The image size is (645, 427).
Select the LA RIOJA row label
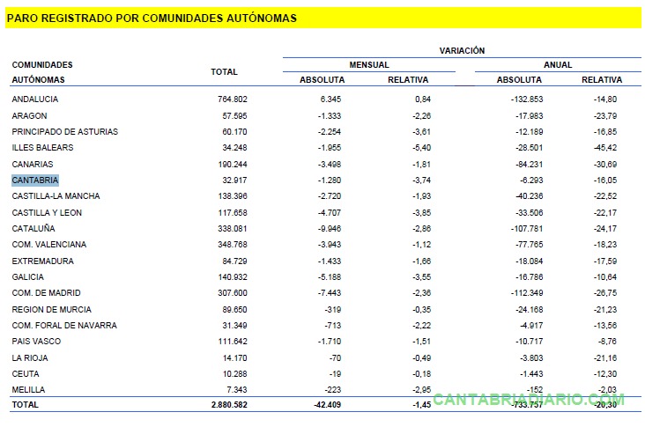click(x=30, y=358)
